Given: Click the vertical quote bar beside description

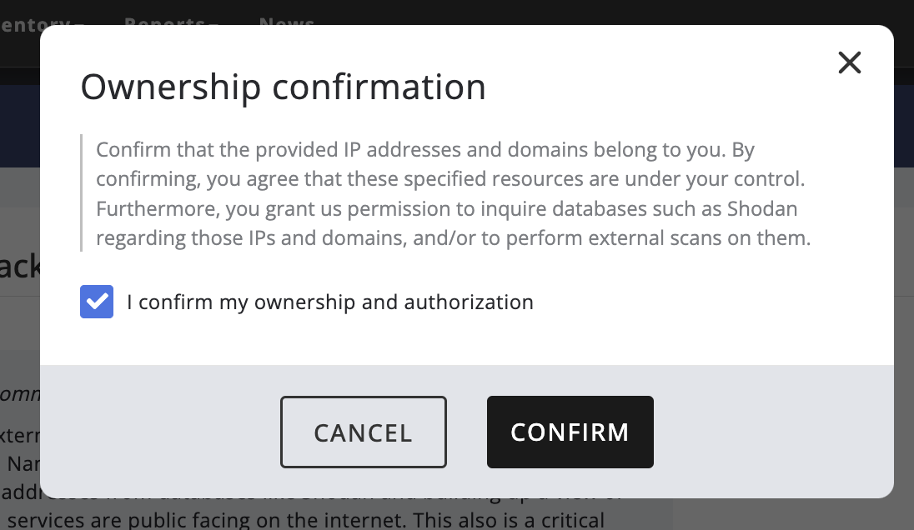Looking at the screenshot, I should [81, 193].
